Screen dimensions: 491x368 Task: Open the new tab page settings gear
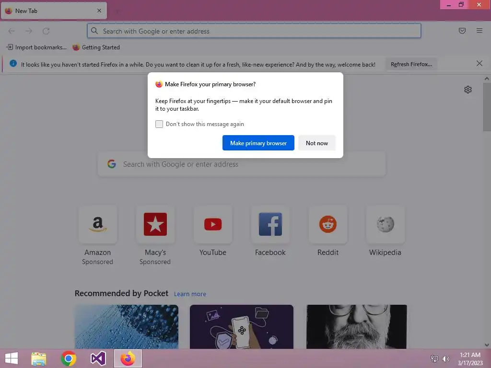click(468, 90)
